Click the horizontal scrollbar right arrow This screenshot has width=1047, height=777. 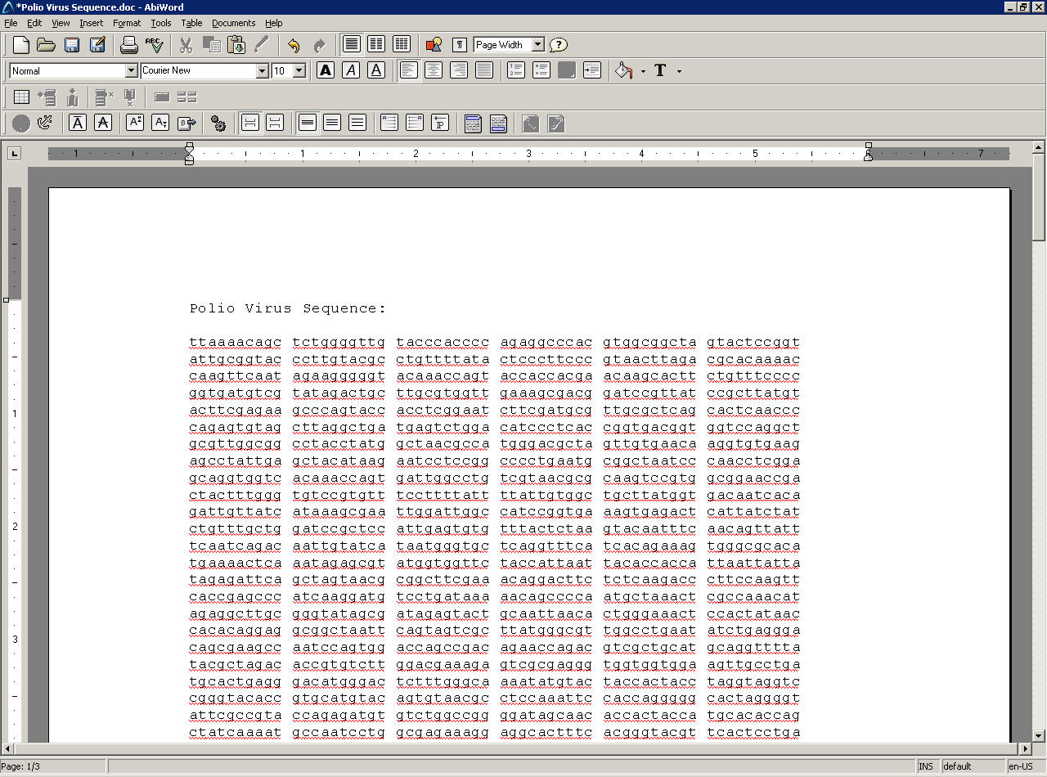pos(1026,749)
